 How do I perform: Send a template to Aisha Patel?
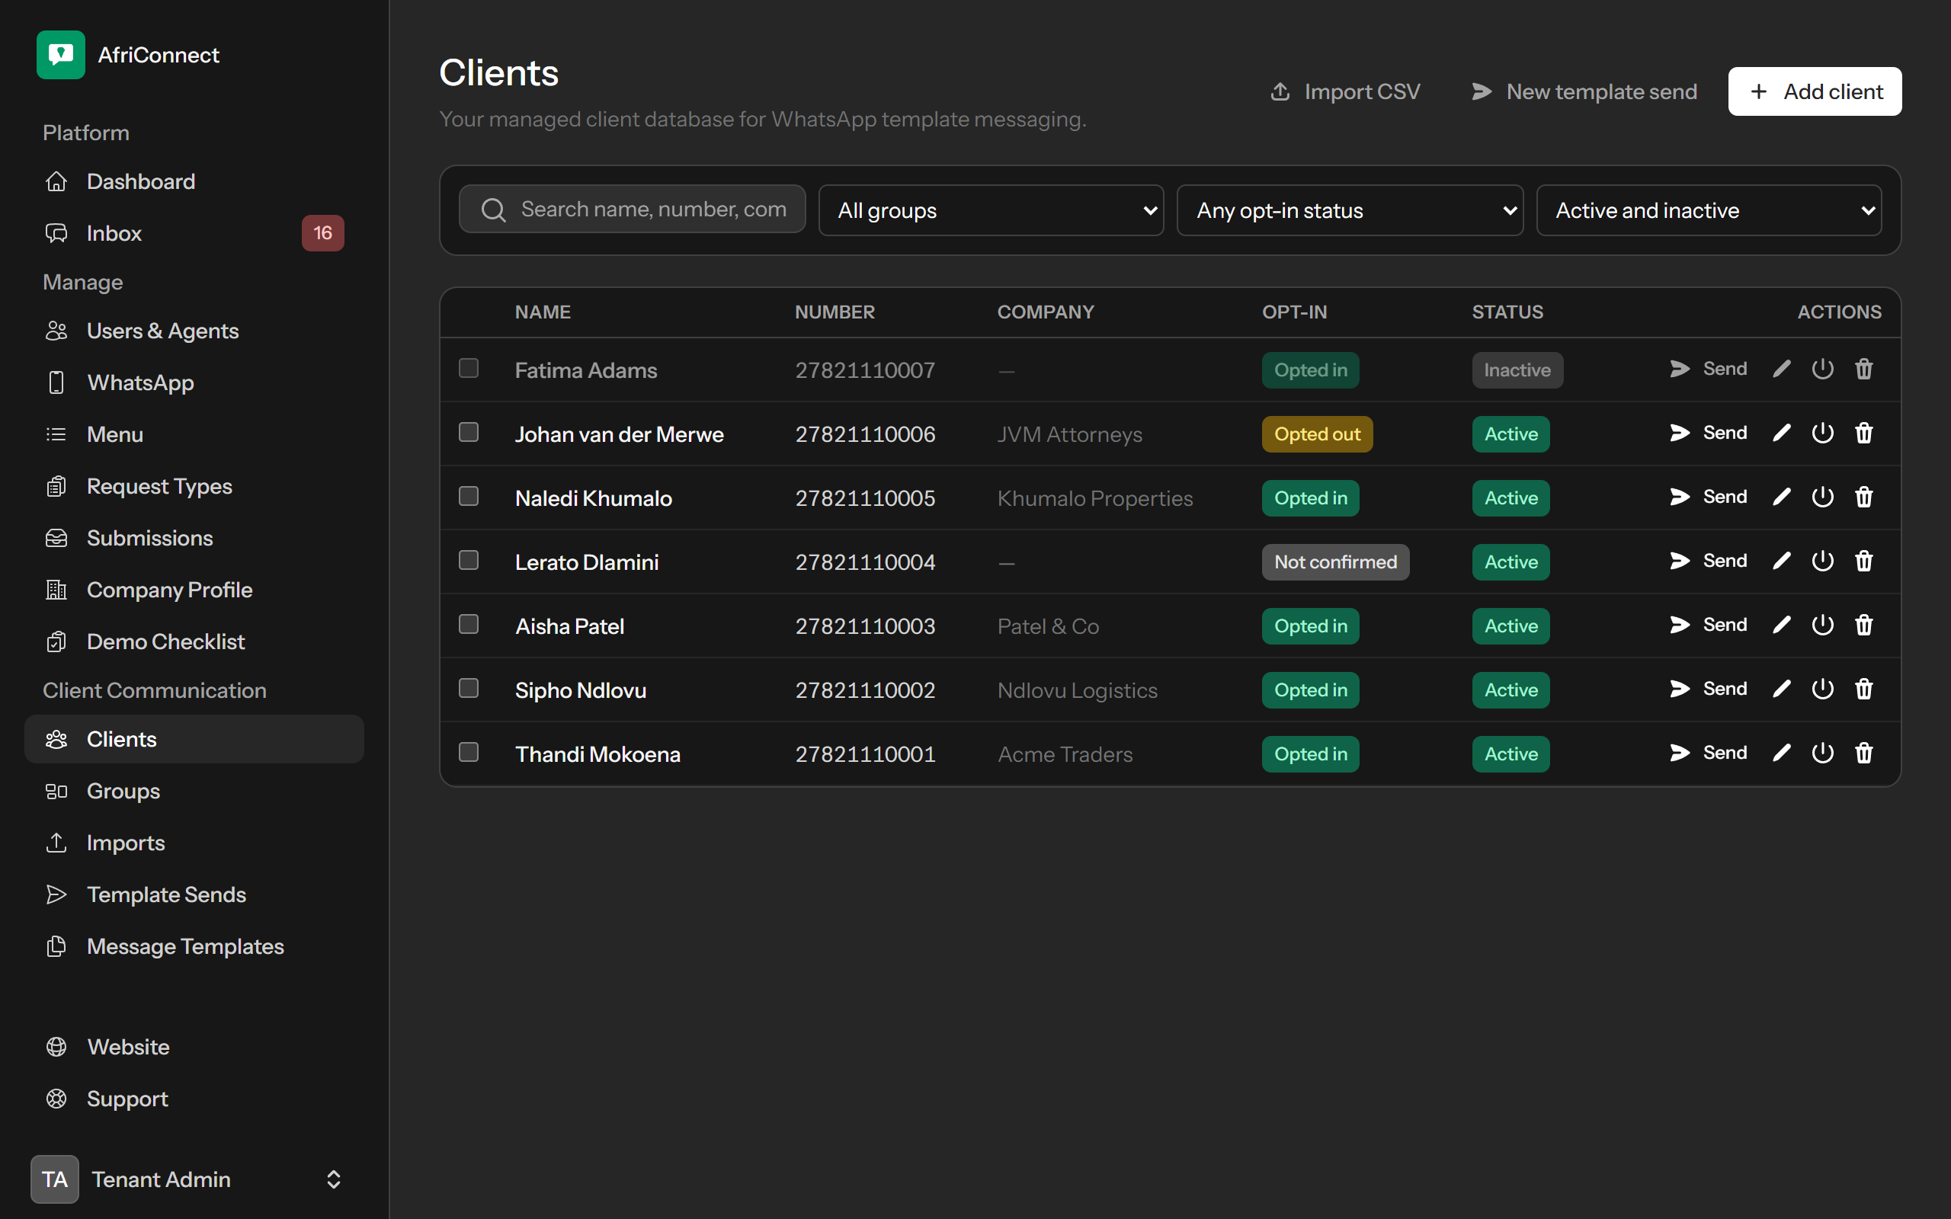pos(1709,625)
